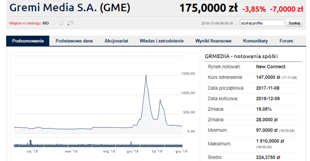310x161 pixels.
Task: Open Wyniki finansowe tab
Action: (213, 41)
